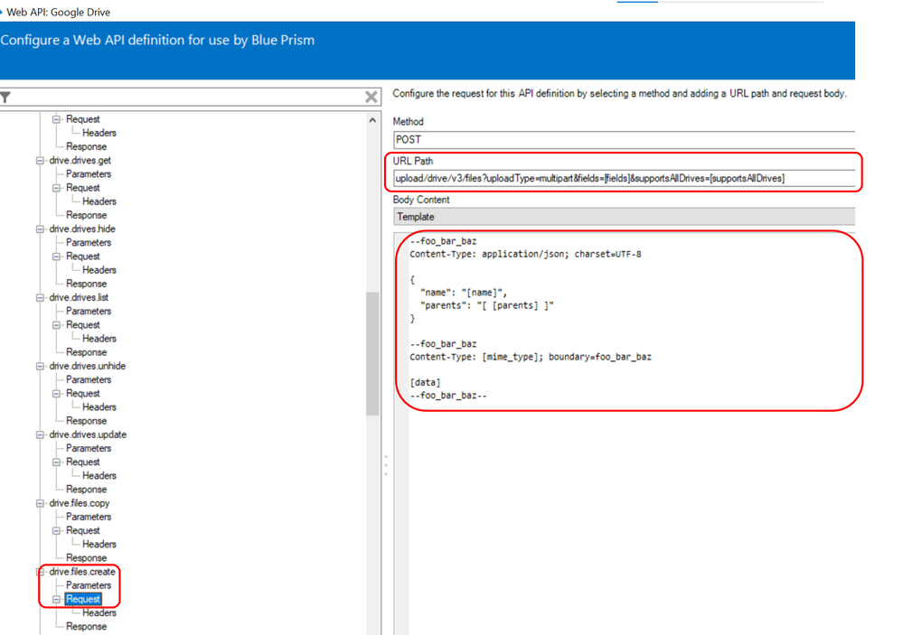Screen dimensions: 903x635
Task: Collapse Request under drive.drives.update
Action: (56, 462)
